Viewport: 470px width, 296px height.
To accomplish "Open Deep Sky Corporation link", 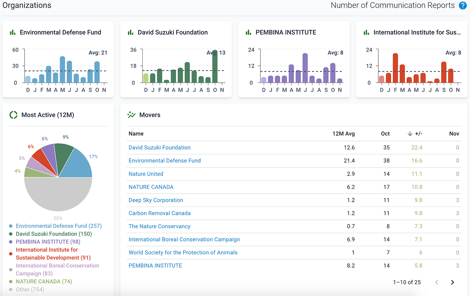I will [x=156, y=200].
